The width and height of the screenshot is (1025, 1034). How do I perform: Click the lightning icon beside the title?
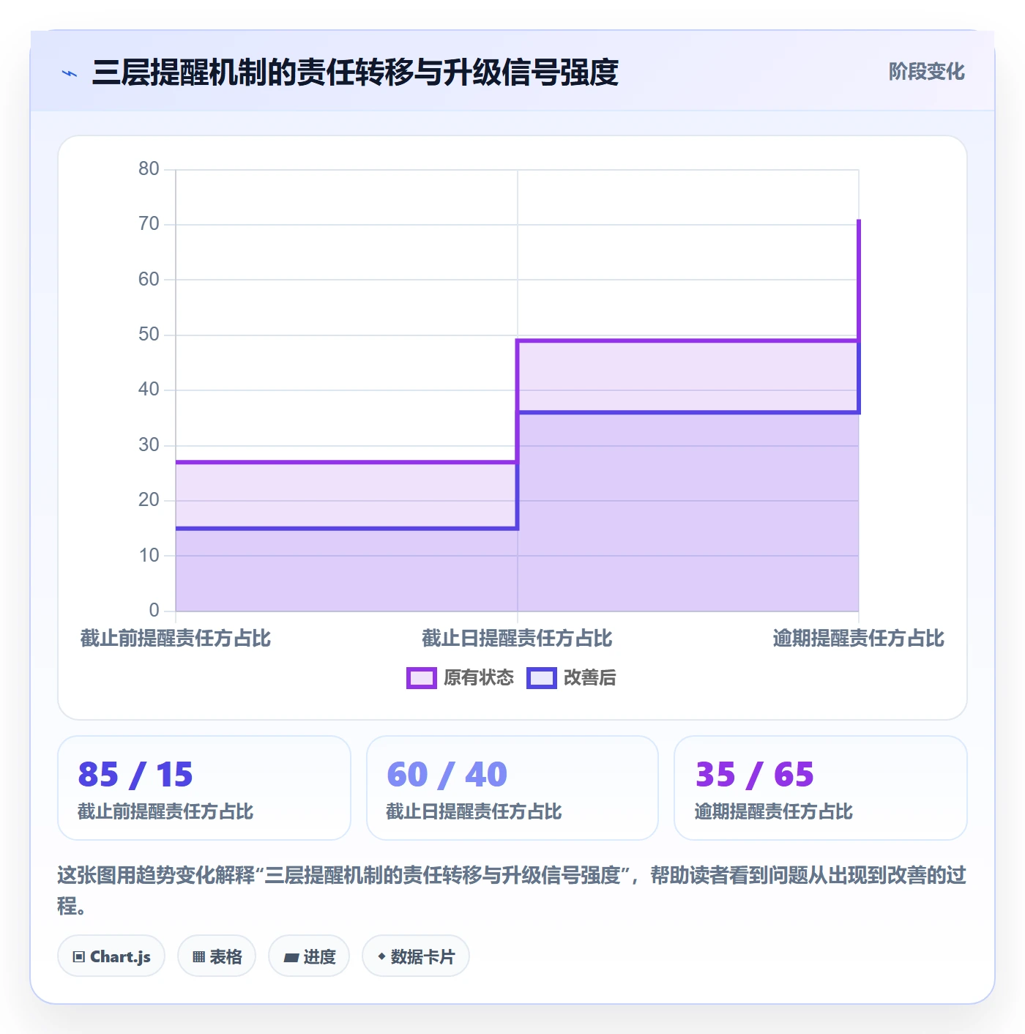coord(70,73)
